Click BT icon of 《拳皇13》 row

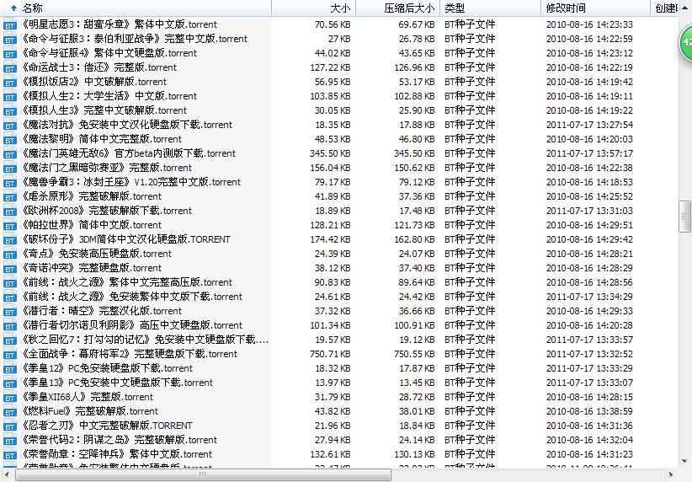click(x=10, y=383)
